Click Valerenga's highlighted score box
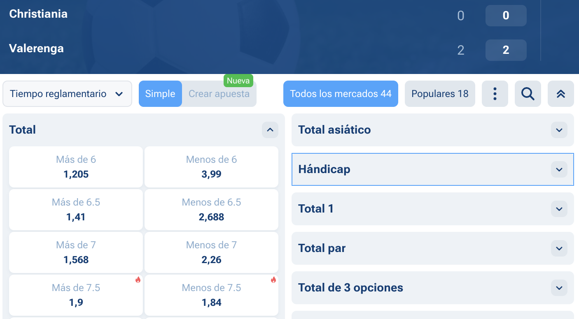The height and width of the screenshot is (319, 579). click(506, 50)
